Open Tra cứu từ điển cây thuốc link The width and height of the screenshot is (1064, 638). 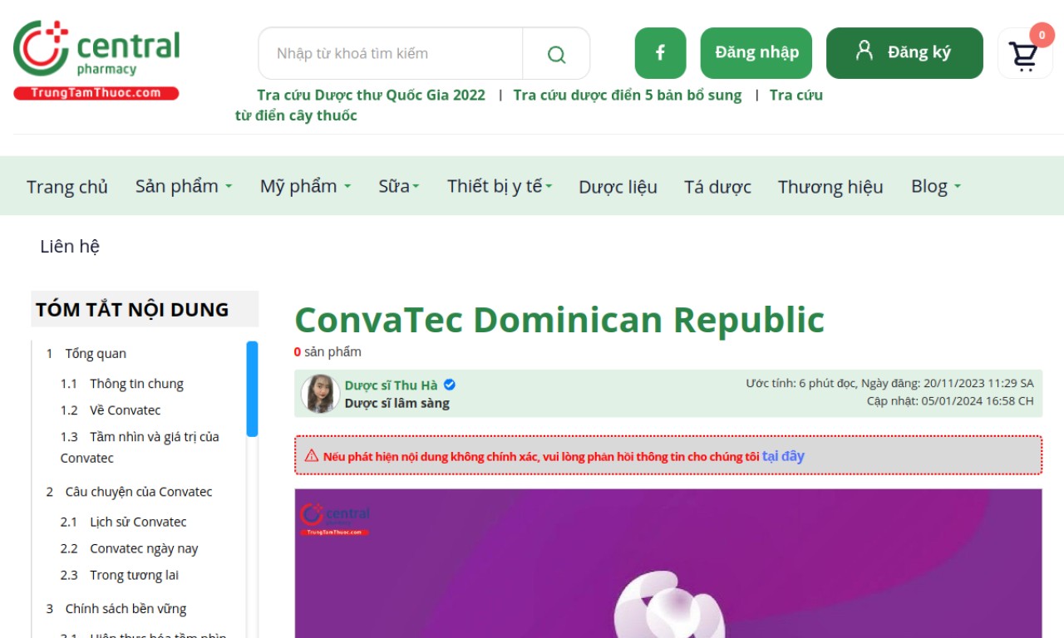(529, 106)
